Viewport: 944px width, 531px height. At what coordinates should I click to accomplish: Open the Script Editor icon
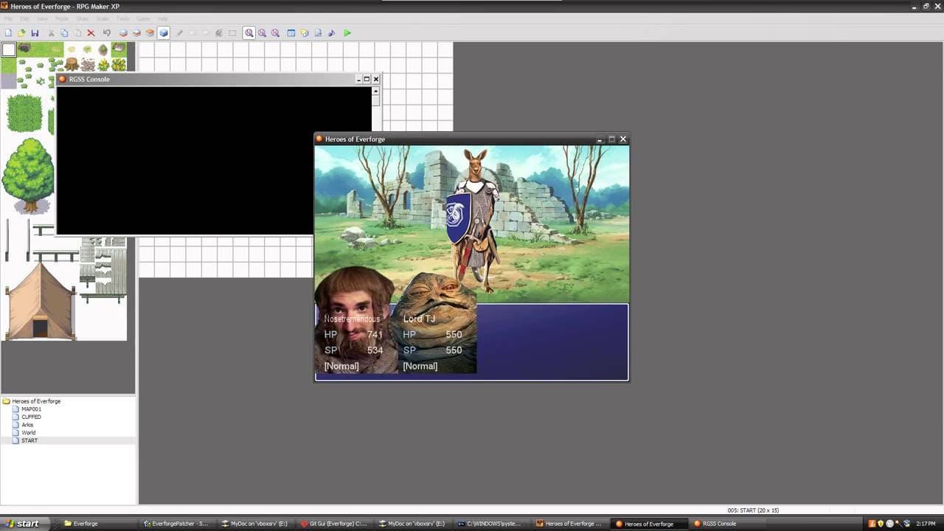[x=318, y=33]
